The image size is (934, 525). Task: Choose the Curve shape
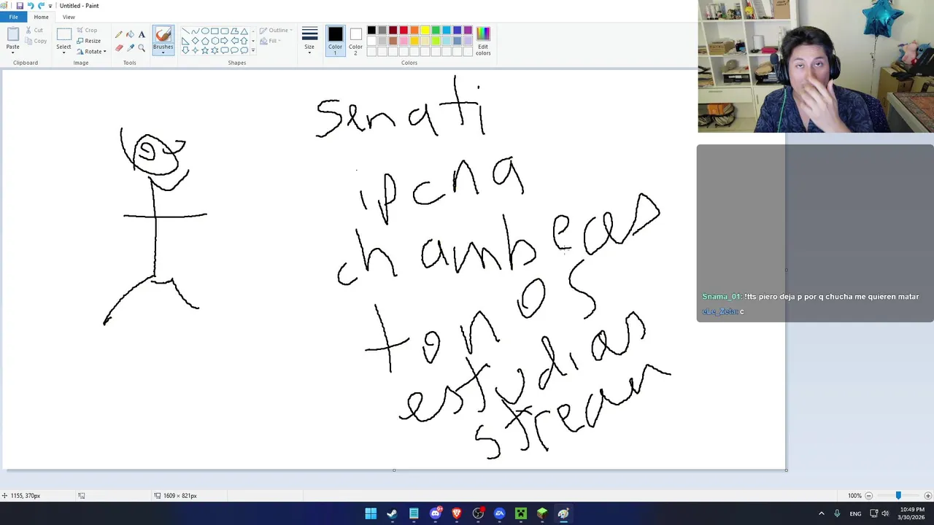click(195, 31)
